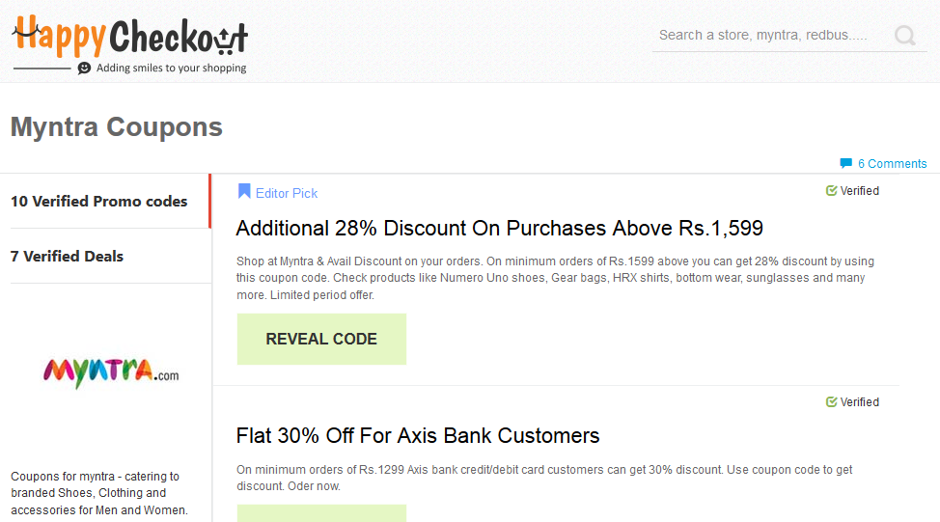Open the 6 Comments link
This screenshot has height=522, width=940.
892,164
